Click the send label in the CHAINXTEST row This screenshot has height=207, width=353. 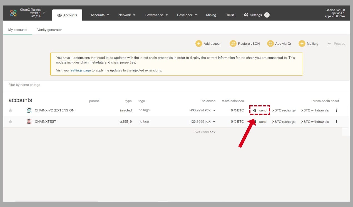263,121
